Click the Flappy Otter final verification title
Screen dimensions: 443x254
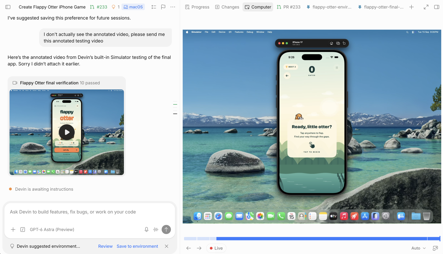(49, 83)
